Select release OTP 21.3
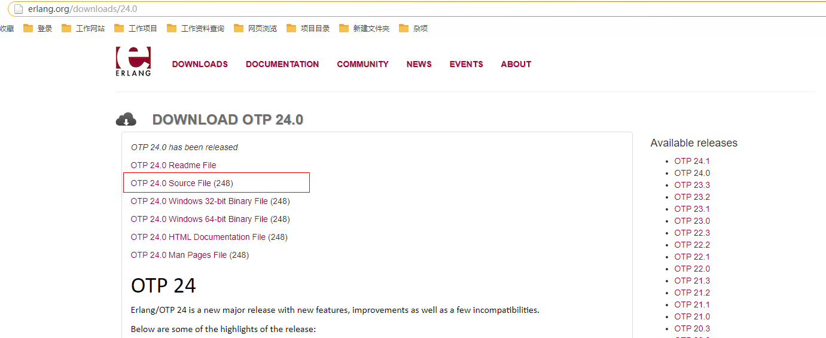 [692, 281]
